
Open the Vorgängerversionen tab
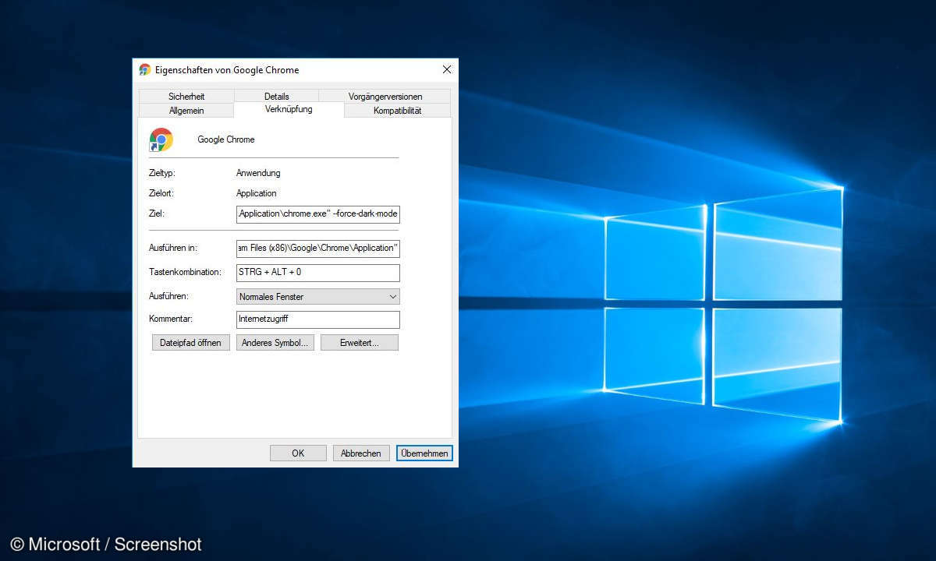click(x=385, y=97)
